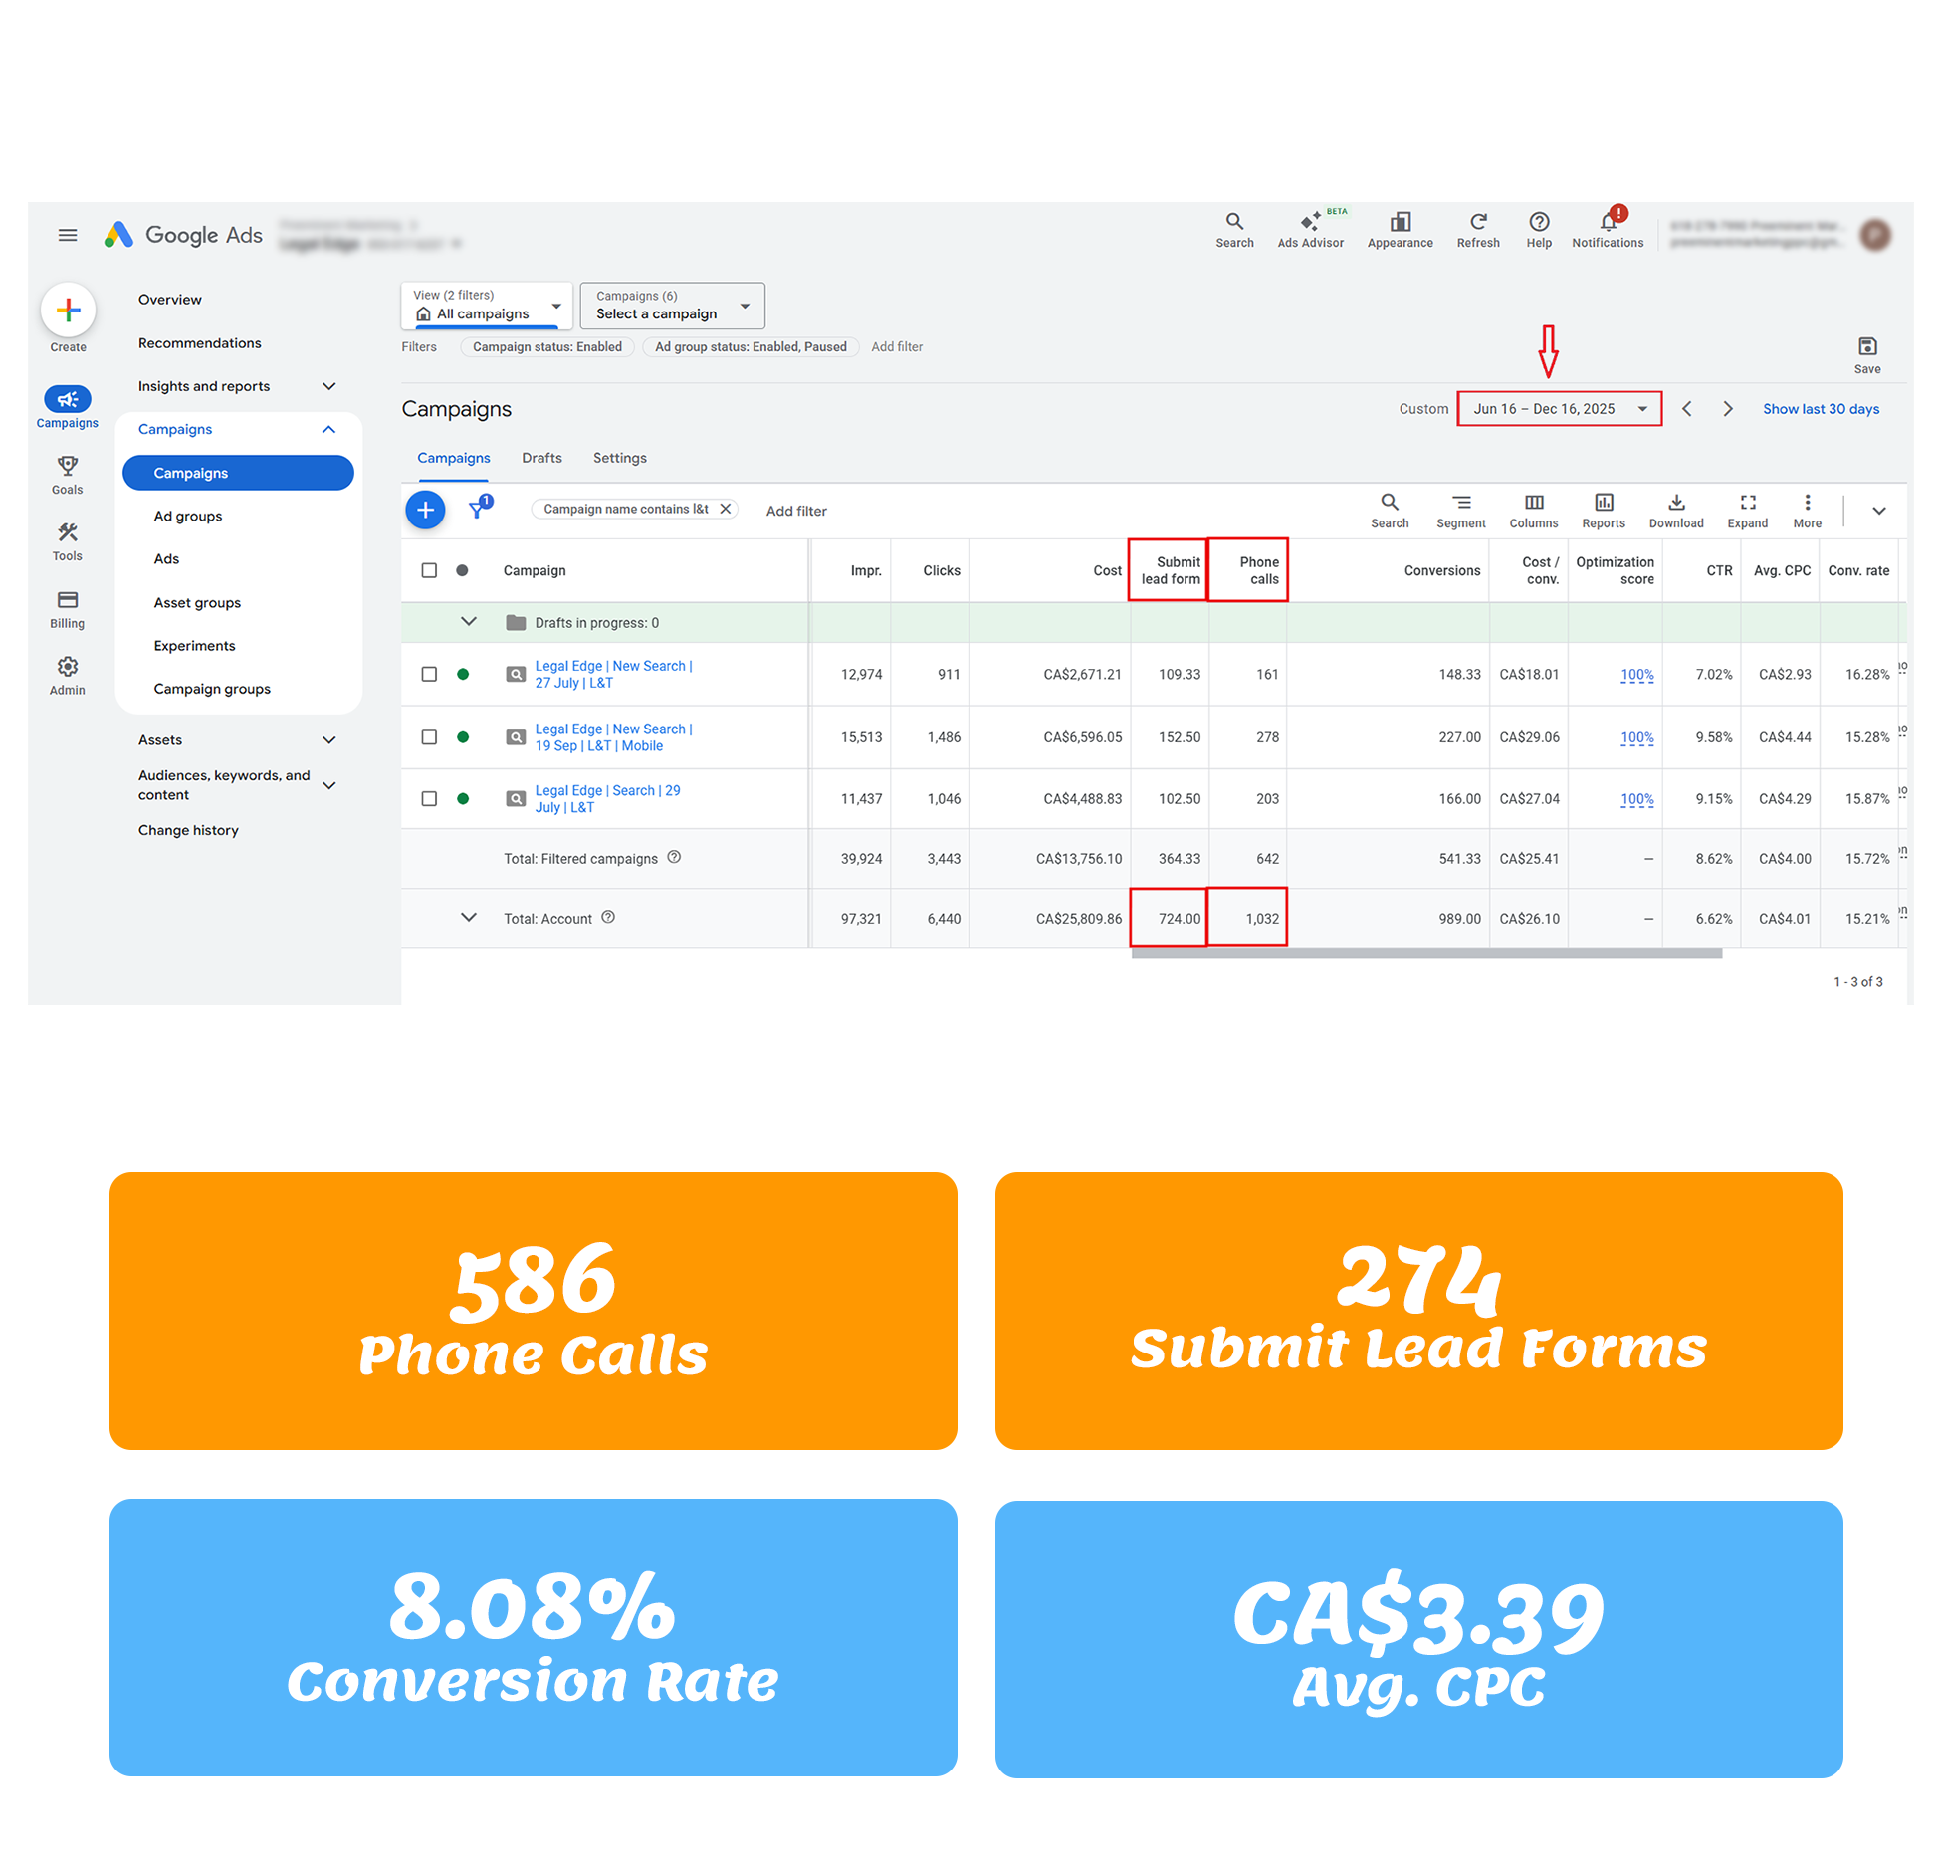The image size is (1941, 1874).
Task: Switch to the Drafts tab
Action: pyautogui.click(x=541, y=458)
